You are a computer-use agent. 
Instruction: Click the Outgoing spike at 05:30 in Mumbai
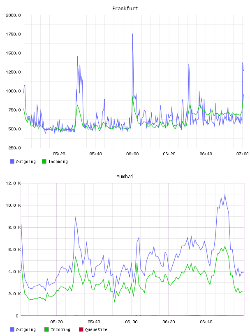75,217
